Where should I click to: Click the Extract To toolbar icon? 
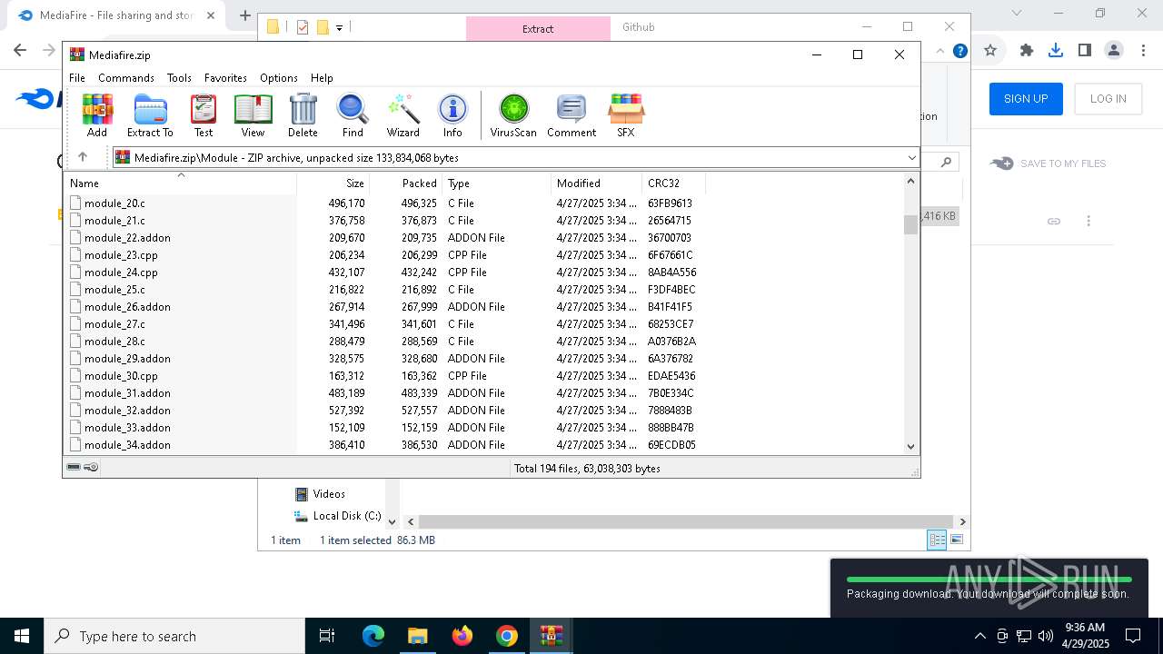coord(150,115)
